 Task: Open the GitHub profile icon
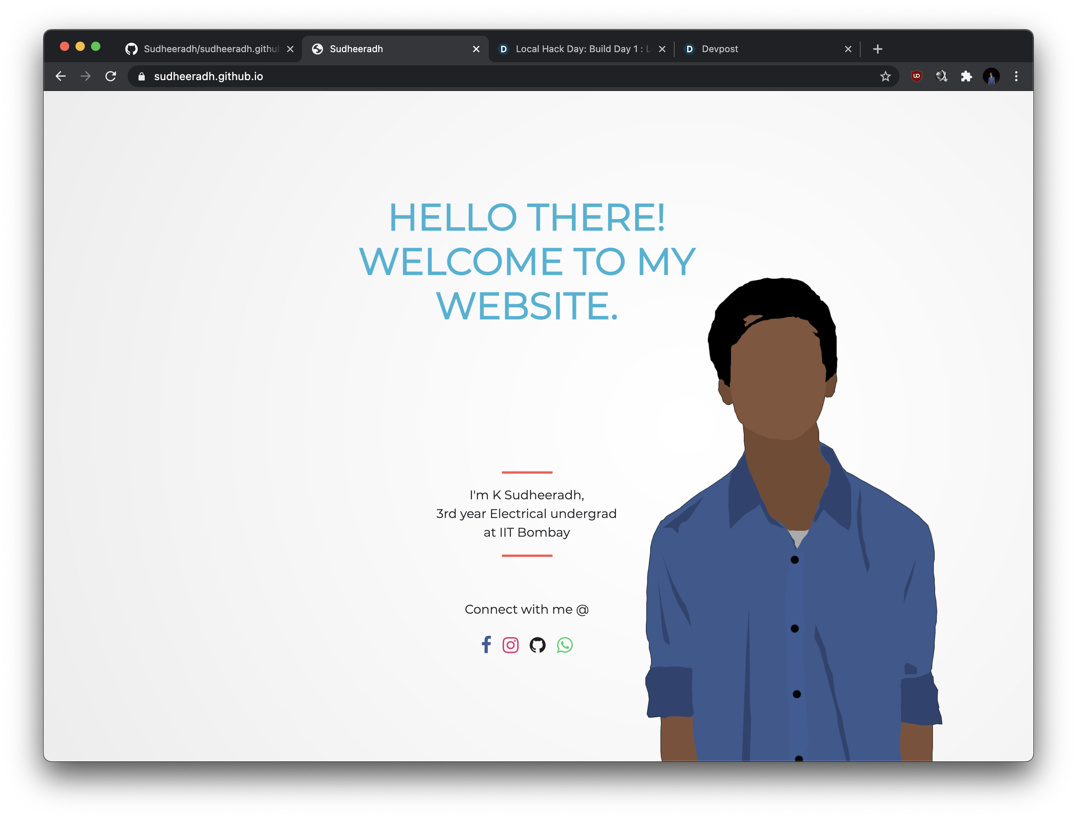click(537, 645)
